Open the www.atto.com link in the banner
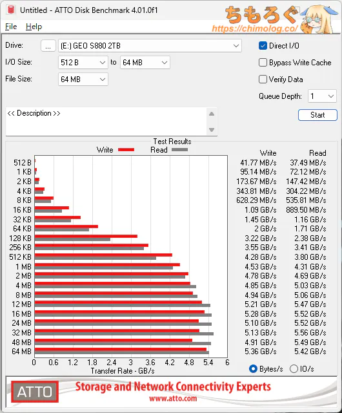Screen dimensions: 342x413 point(173,399)
